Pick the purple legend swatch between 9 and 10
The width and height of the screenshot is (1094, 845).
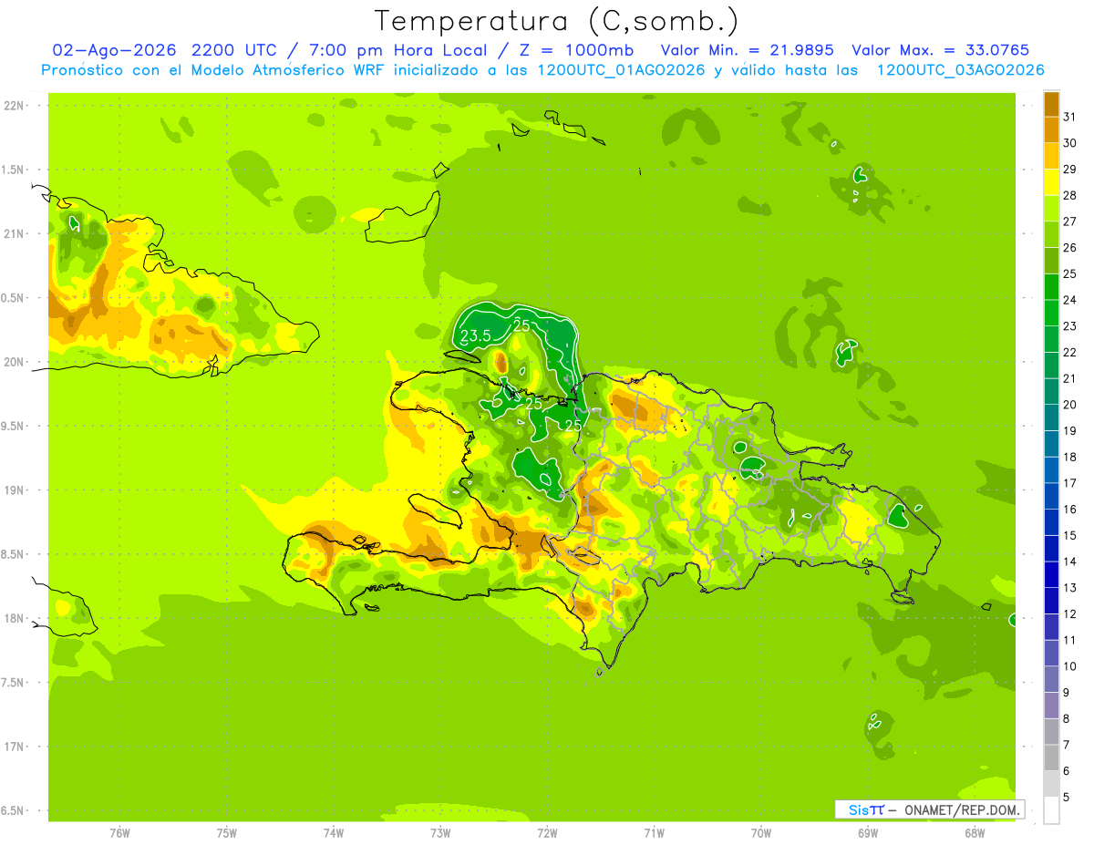coord(1051,679)
